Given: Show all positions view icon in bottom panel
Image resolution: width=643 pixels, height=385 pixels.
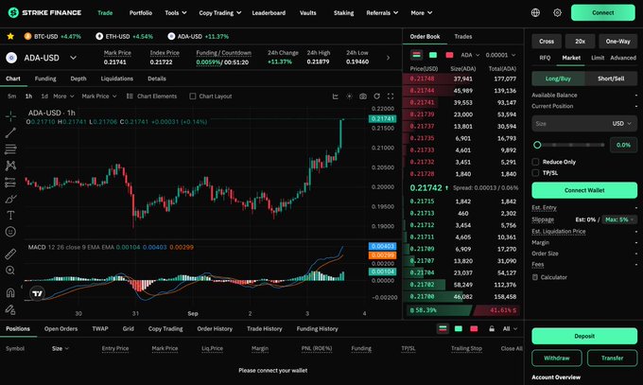Looking at the screenshot, I should coord(443,329).
